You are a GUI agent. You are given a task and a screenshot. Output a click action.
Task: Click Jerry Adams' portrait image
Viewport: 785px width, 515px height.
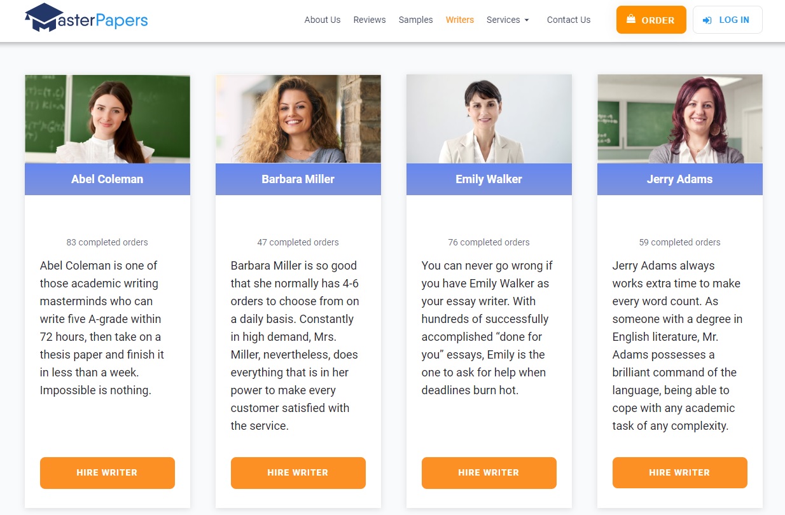click(x=680, y=119)
